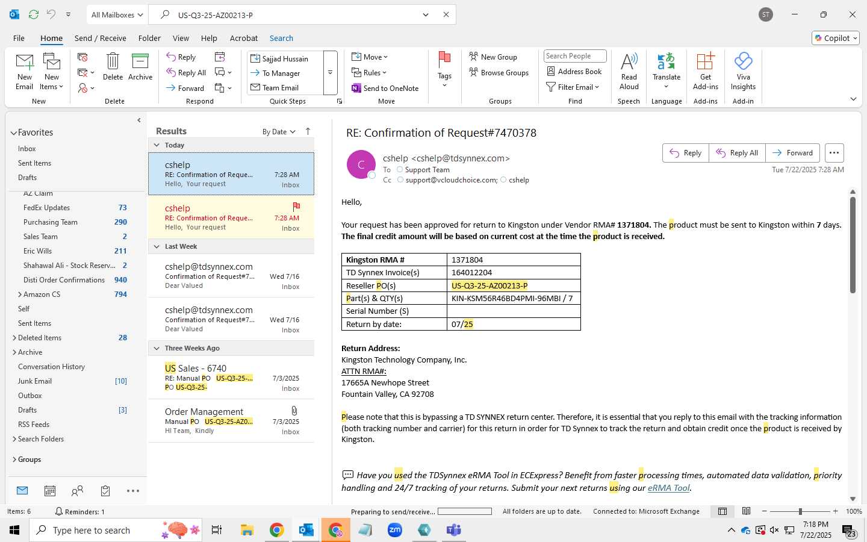The width and height of the screenshot is (867, 542).
Task: Switch to People view in navigation bar
Action: (77, 491)
